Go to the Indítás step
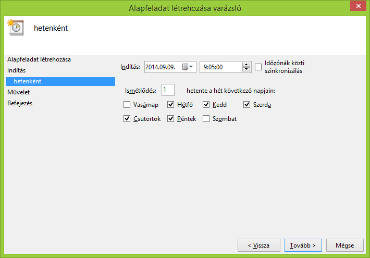 (17, 70)
